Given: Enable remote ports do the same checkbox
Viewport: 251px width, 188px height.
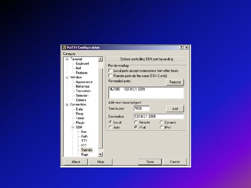Looking at the screenshot, I should (110, 76).
